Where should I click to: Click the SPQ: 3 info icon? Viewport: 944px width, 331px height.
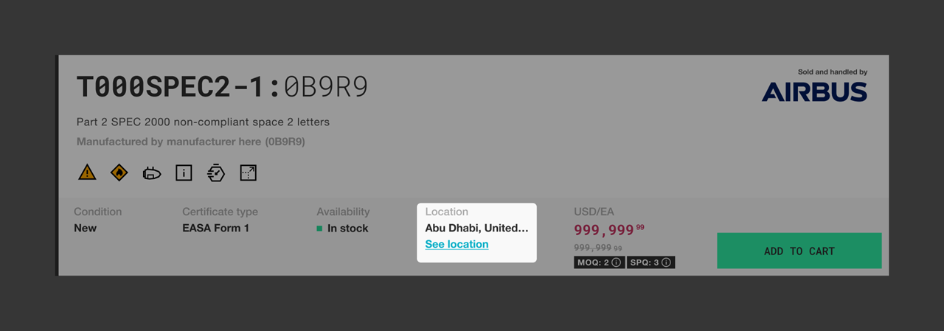click(x=666, y=262)
